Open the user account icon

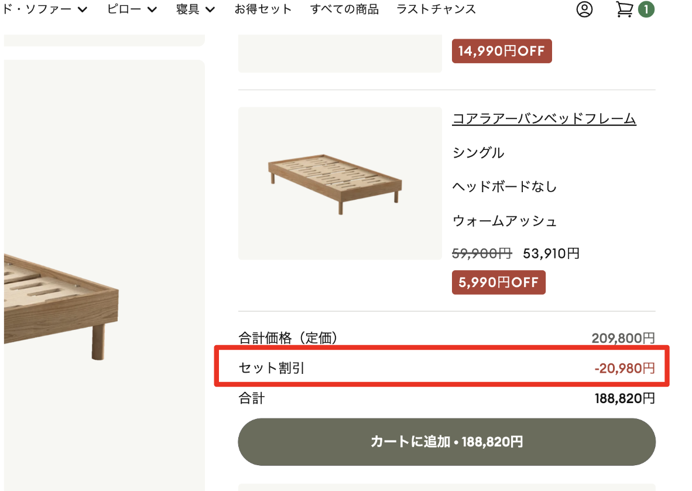pos(584,9)
